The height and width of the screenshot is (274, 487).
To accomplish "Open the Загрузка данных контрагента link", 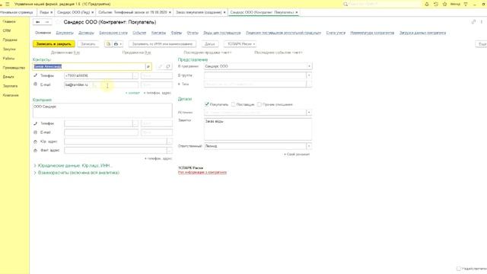I will 422,33.
